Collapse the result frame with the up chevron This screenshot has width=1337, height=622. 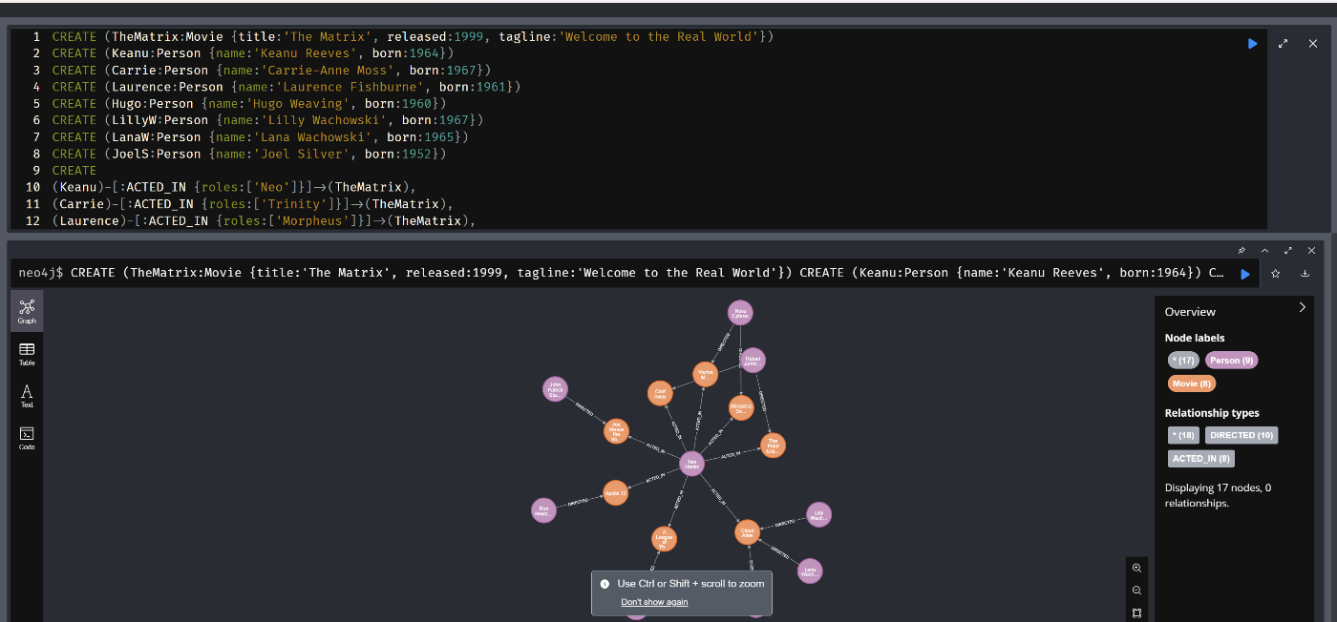[1264, 250]
